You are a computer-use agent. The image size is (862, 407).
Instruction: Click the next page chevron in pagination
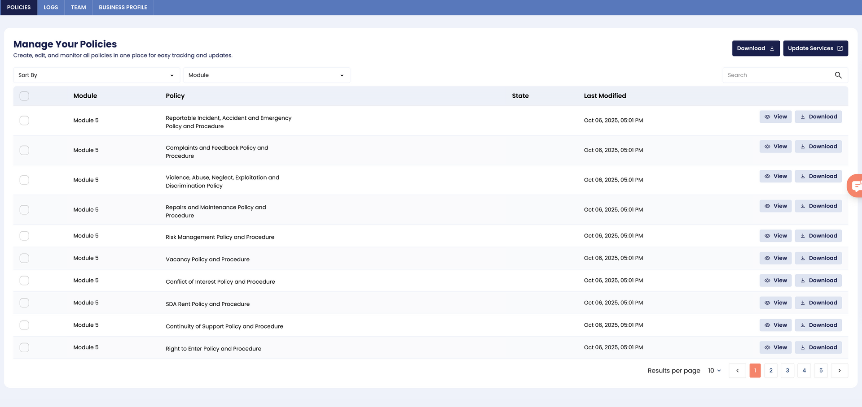(x=840, y=371)
